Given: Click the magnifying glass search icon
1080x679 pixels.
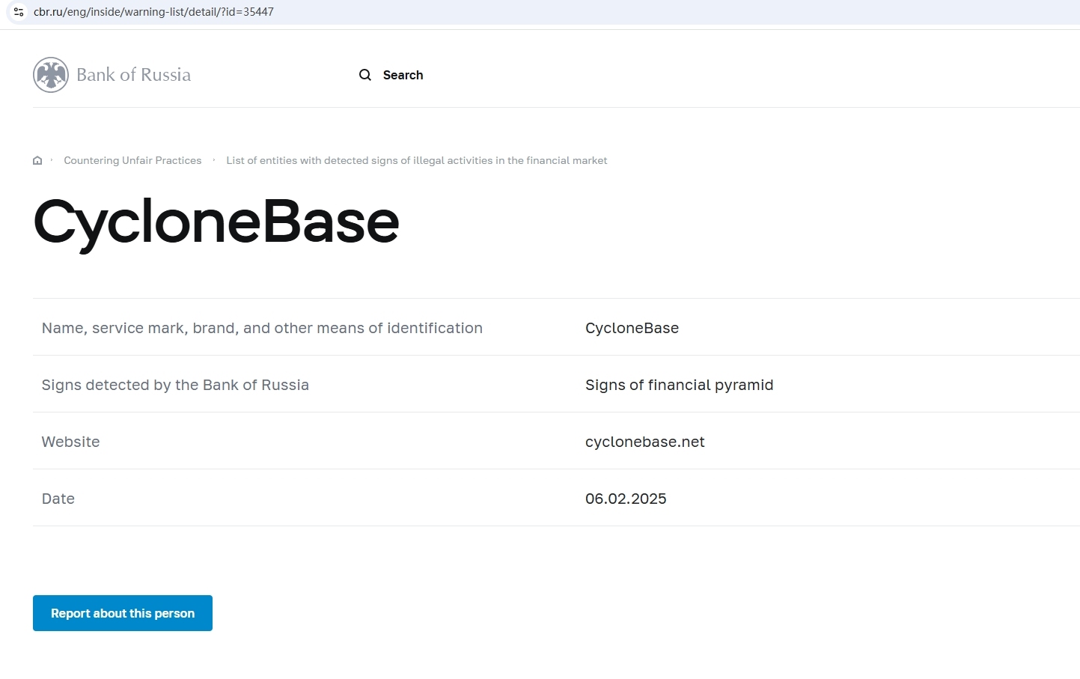Looking at the screenshot, I should (x=365, y=75).
